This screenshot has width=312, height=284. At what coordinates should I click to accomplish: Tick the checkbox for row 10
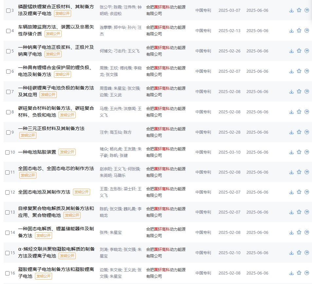coord(7,152)
